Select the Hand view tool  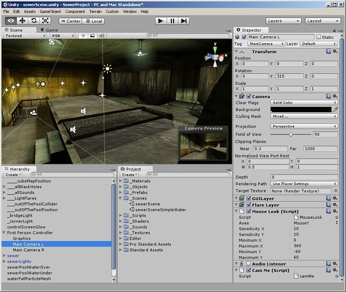[x=11, y=21]
